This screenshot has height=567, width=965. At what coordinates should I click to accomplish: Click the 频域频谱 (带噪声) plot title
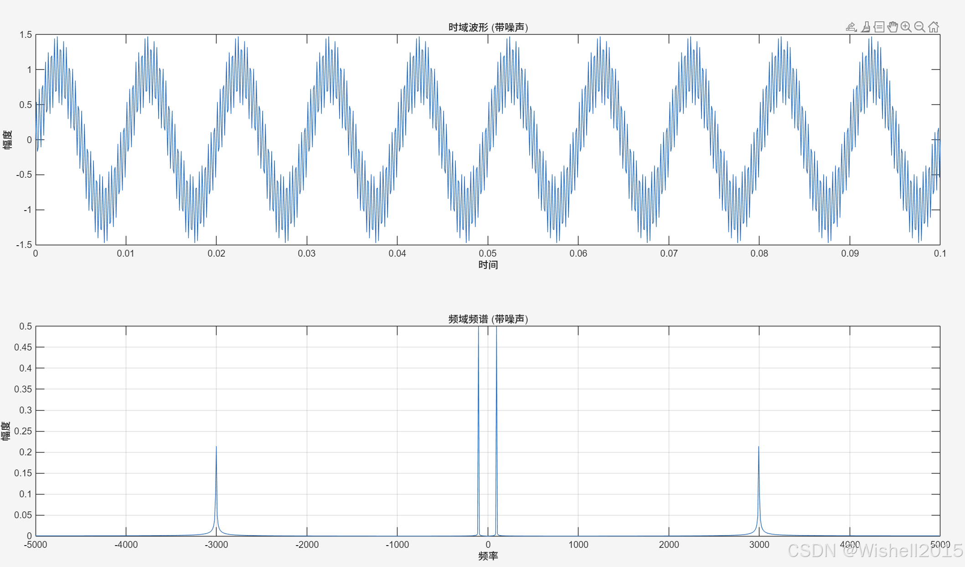click(x=488, y=319)
